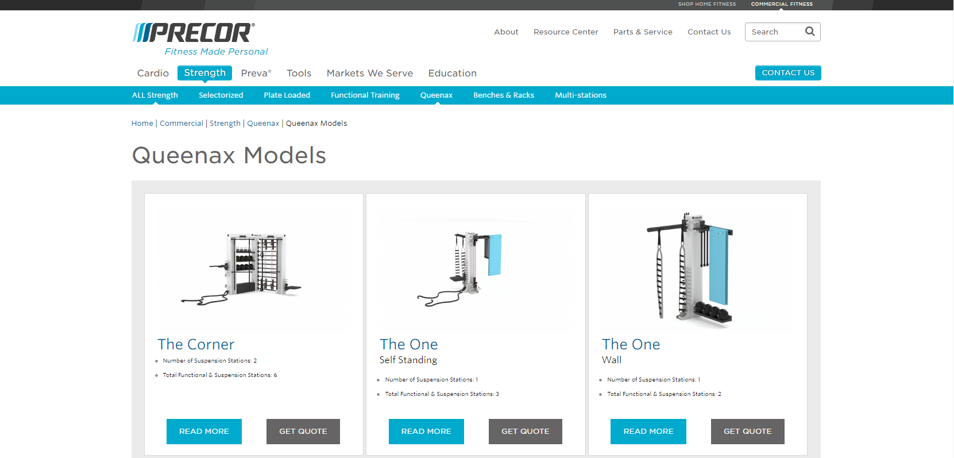Open the Precor logo homepage
The image size is (954, 458).
(194, 33)
